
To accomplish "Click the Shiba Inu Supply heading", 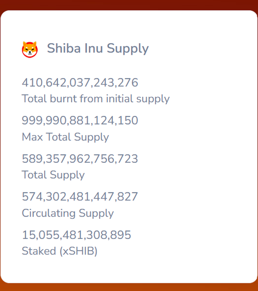I will 98,48.
